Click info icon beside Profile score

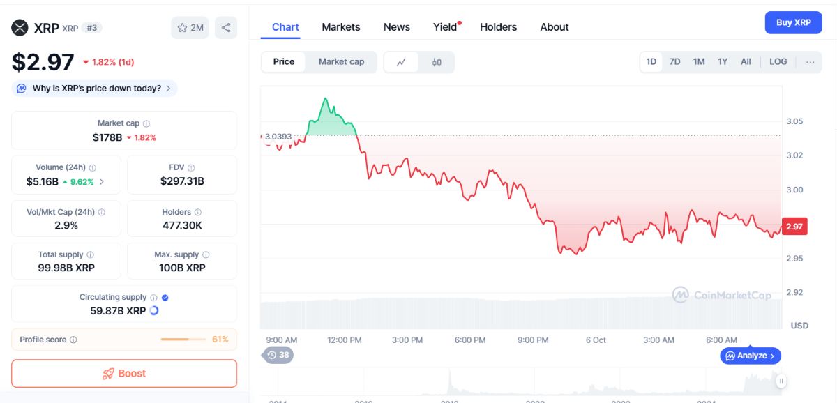[x=73, y=340]
